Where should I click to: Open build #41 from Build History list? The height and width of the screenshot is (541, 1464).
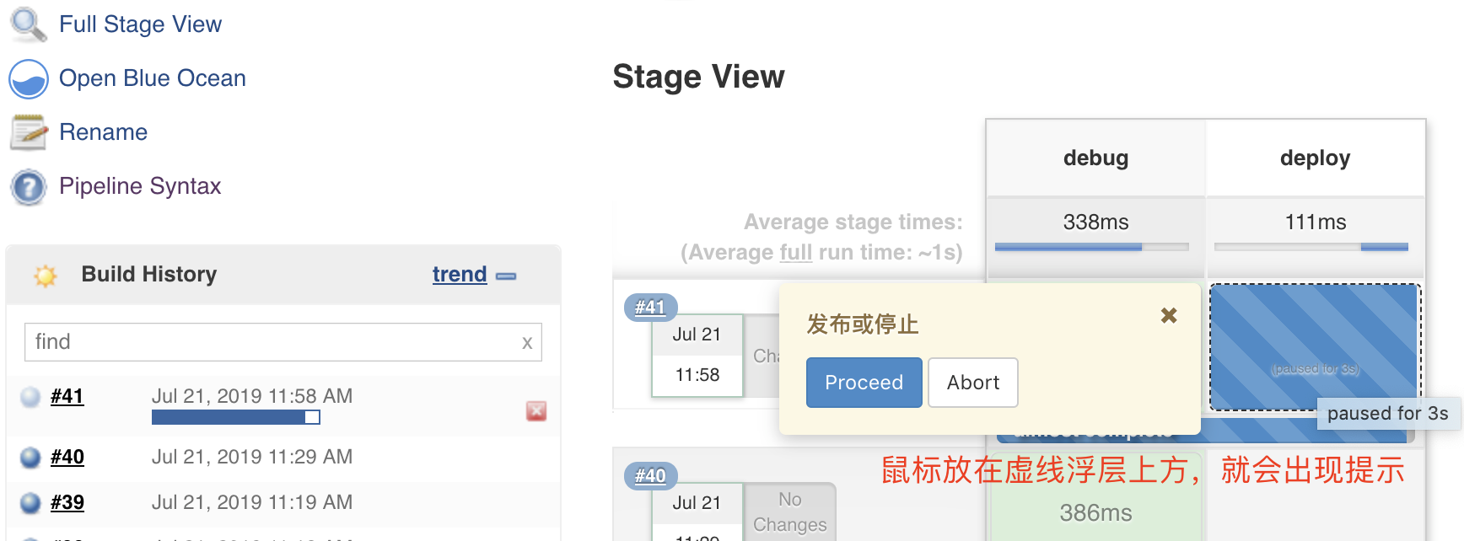pyautogui.click(x=67, y=396)
